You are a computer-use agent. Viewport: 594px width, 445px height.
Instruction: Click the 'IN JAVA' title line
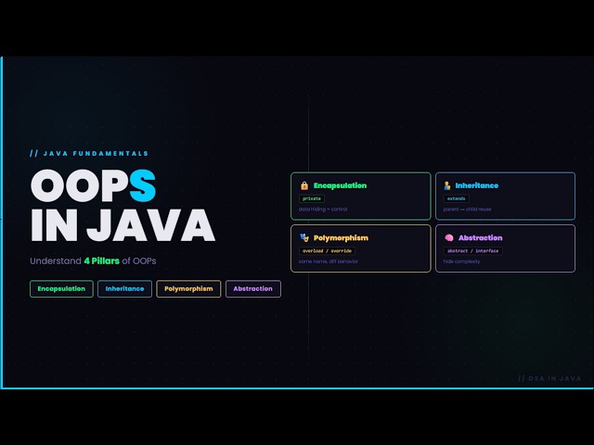tap(123, 225)
